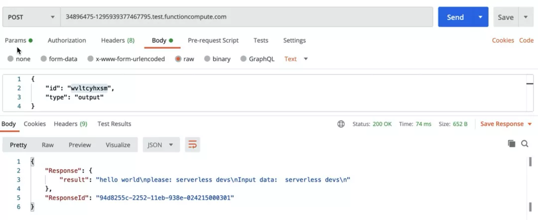538x220 pixels.
Task: Click the Size: 652 B value
Action: [453, 124]
